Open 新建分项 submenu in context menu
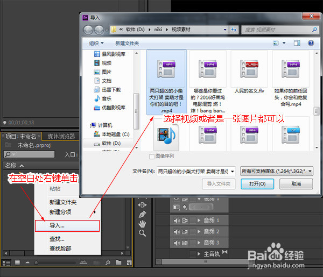The height and width of the screenshot is (277, 323). click(67, 212)
